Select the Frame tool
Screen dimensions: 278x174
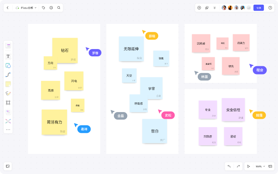pyautogui.click(x=8, y=103)
